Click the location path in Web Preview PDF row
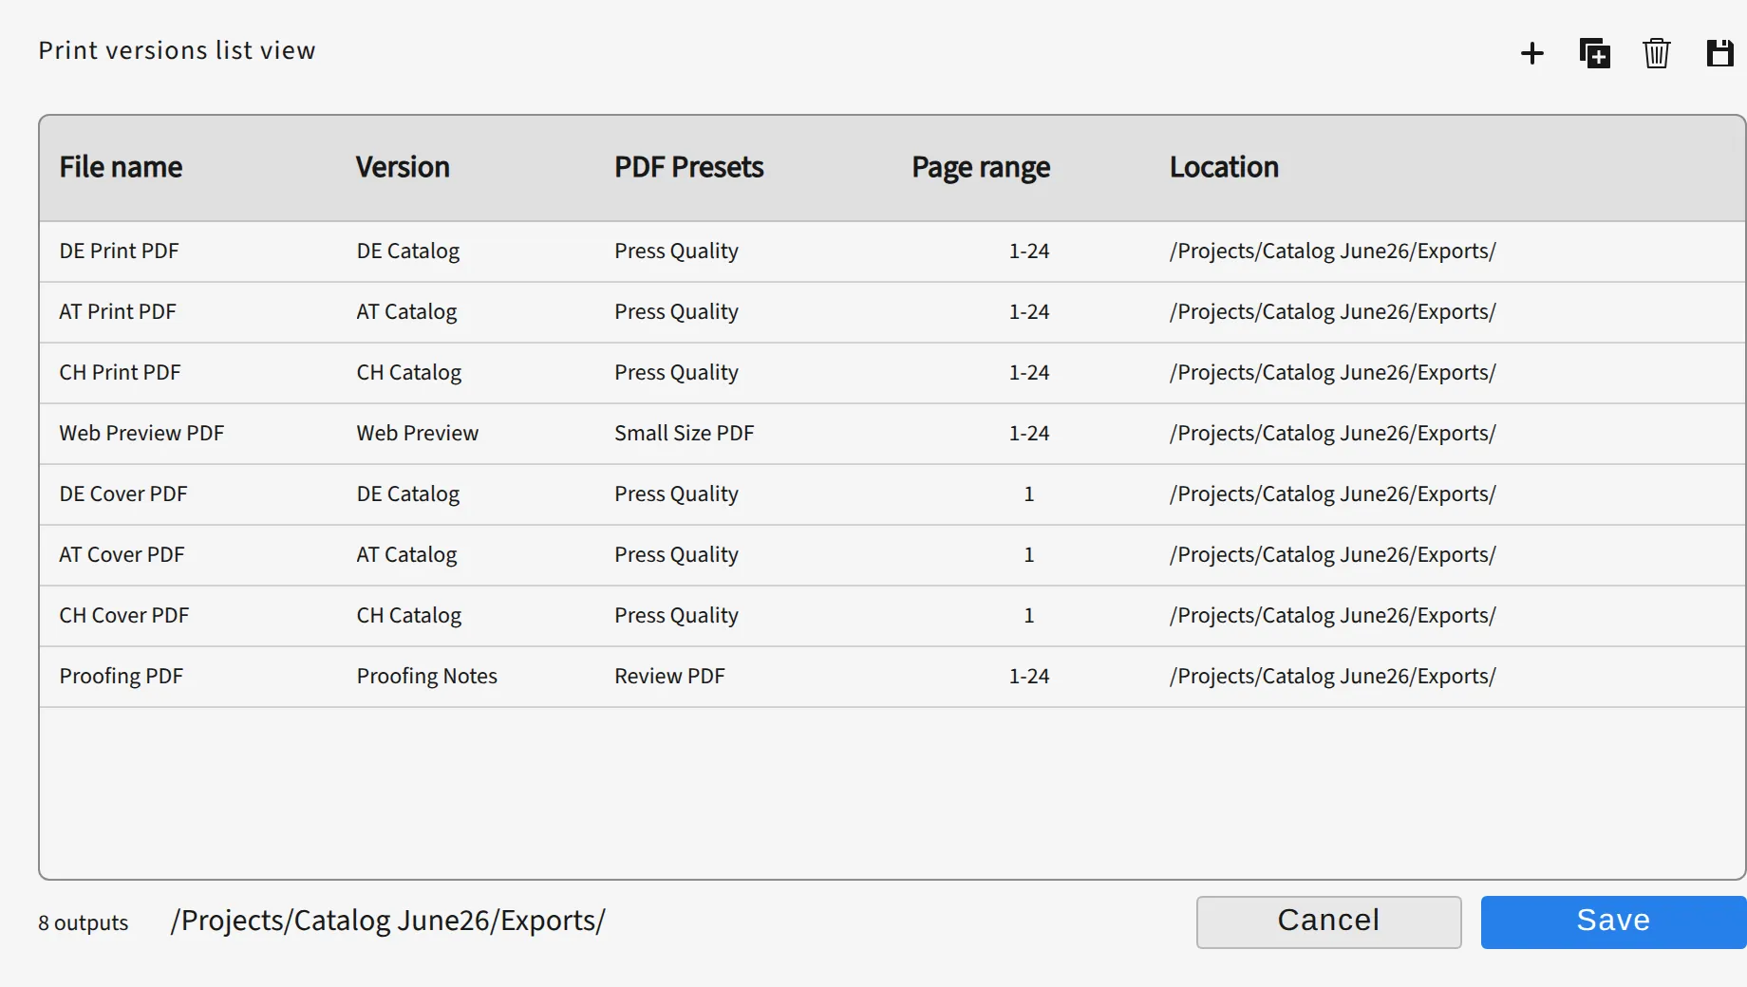Viewport: 1747px width, 987px height. pos(1332,434)
